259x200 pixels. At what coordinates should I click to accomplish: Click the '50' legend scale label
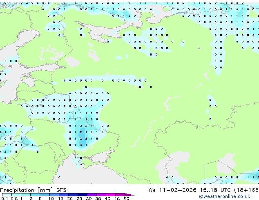[x=126, y=198]
